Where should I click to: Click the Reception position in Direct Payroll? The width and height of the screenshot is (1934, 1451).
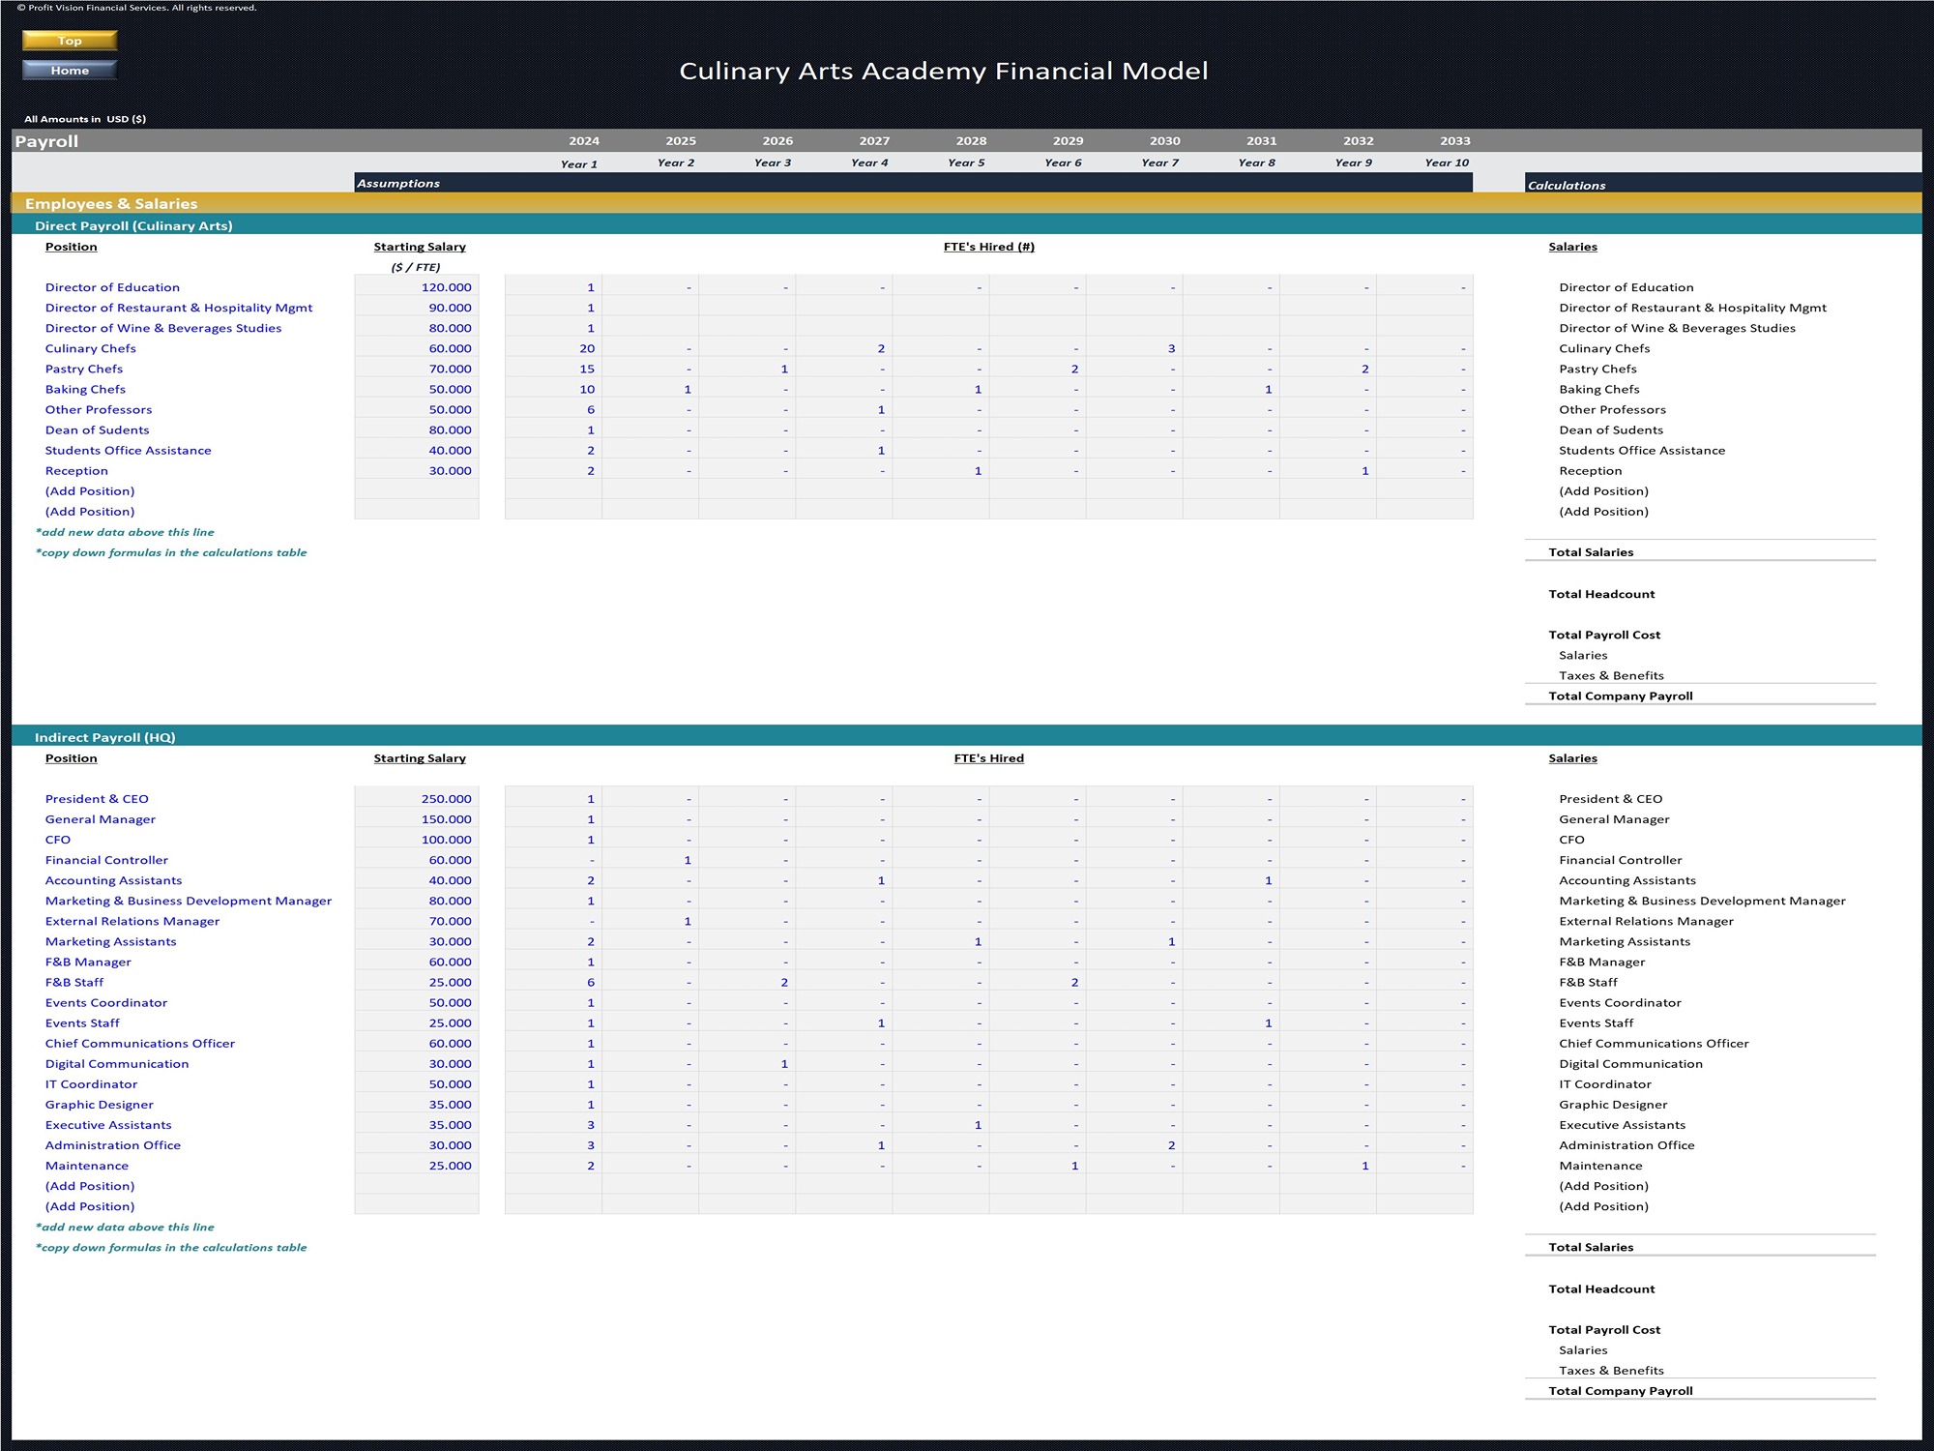point(76,470)
